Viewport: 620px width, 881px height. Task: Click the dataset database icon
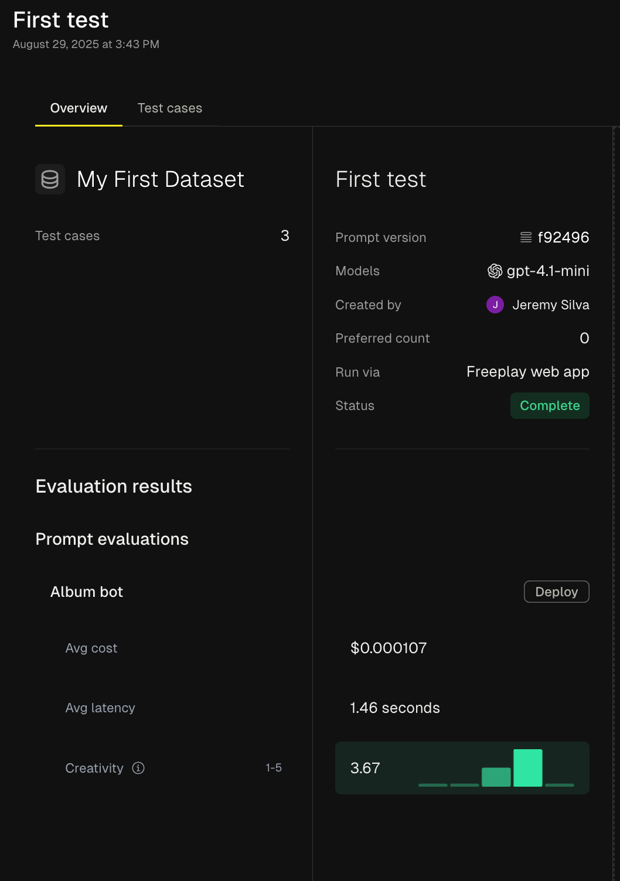[50, 179]
